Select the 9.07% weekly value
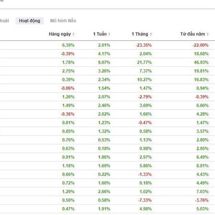Viewport: 215px width, 215px height. (104, 62)
